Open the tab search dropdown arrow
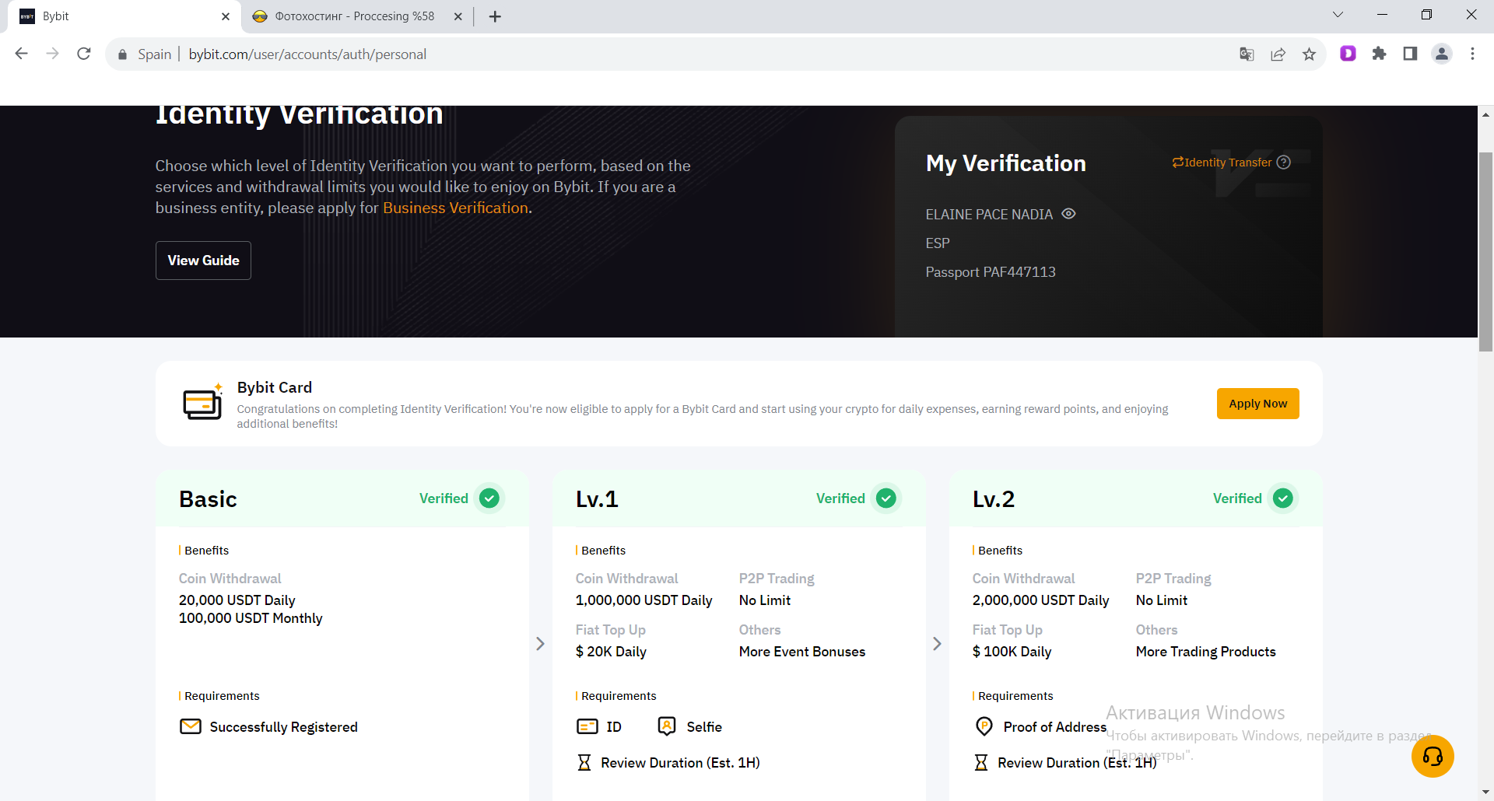Image resolution: width=1494 pixels, height=801 pixels. [1338, 15]
